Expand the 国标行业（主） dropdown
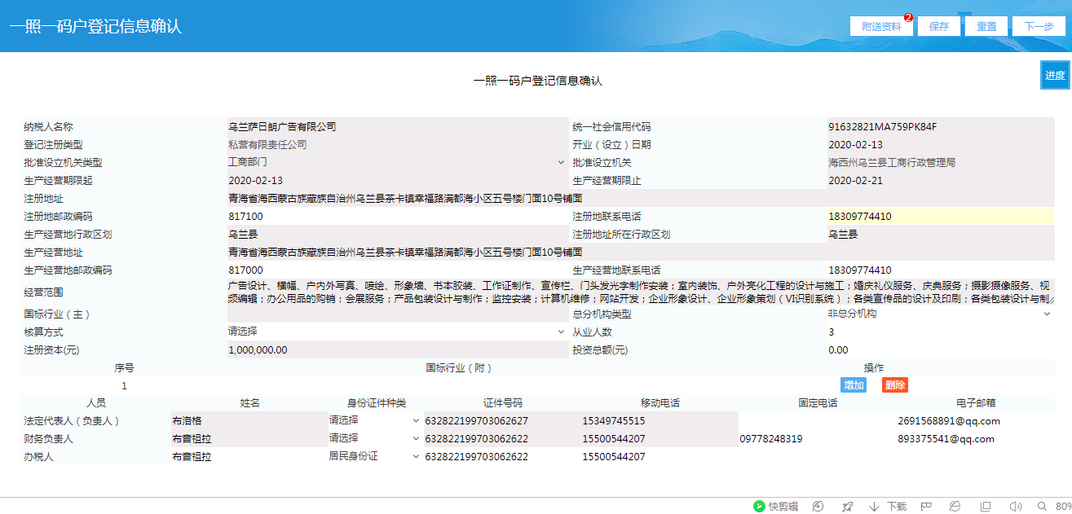The height and width of the screenshot is (514, 1072). click(x=560, y=314)
